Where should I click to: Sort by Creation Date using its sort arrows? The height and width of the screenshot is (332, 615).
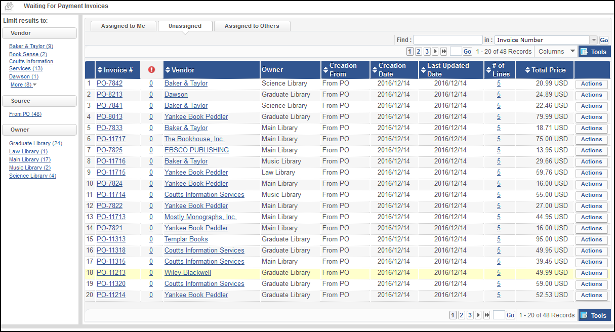(x=375, y=70)
